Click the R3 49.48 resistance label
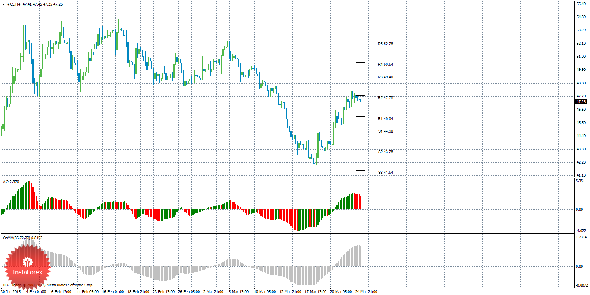Screen dimensions: 590x295 (385, 77)
